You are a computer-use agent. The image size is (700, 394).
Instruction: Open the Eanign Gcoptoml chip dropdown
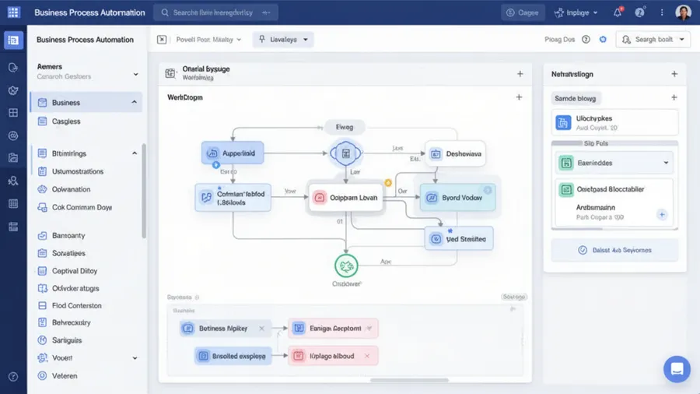369,329
